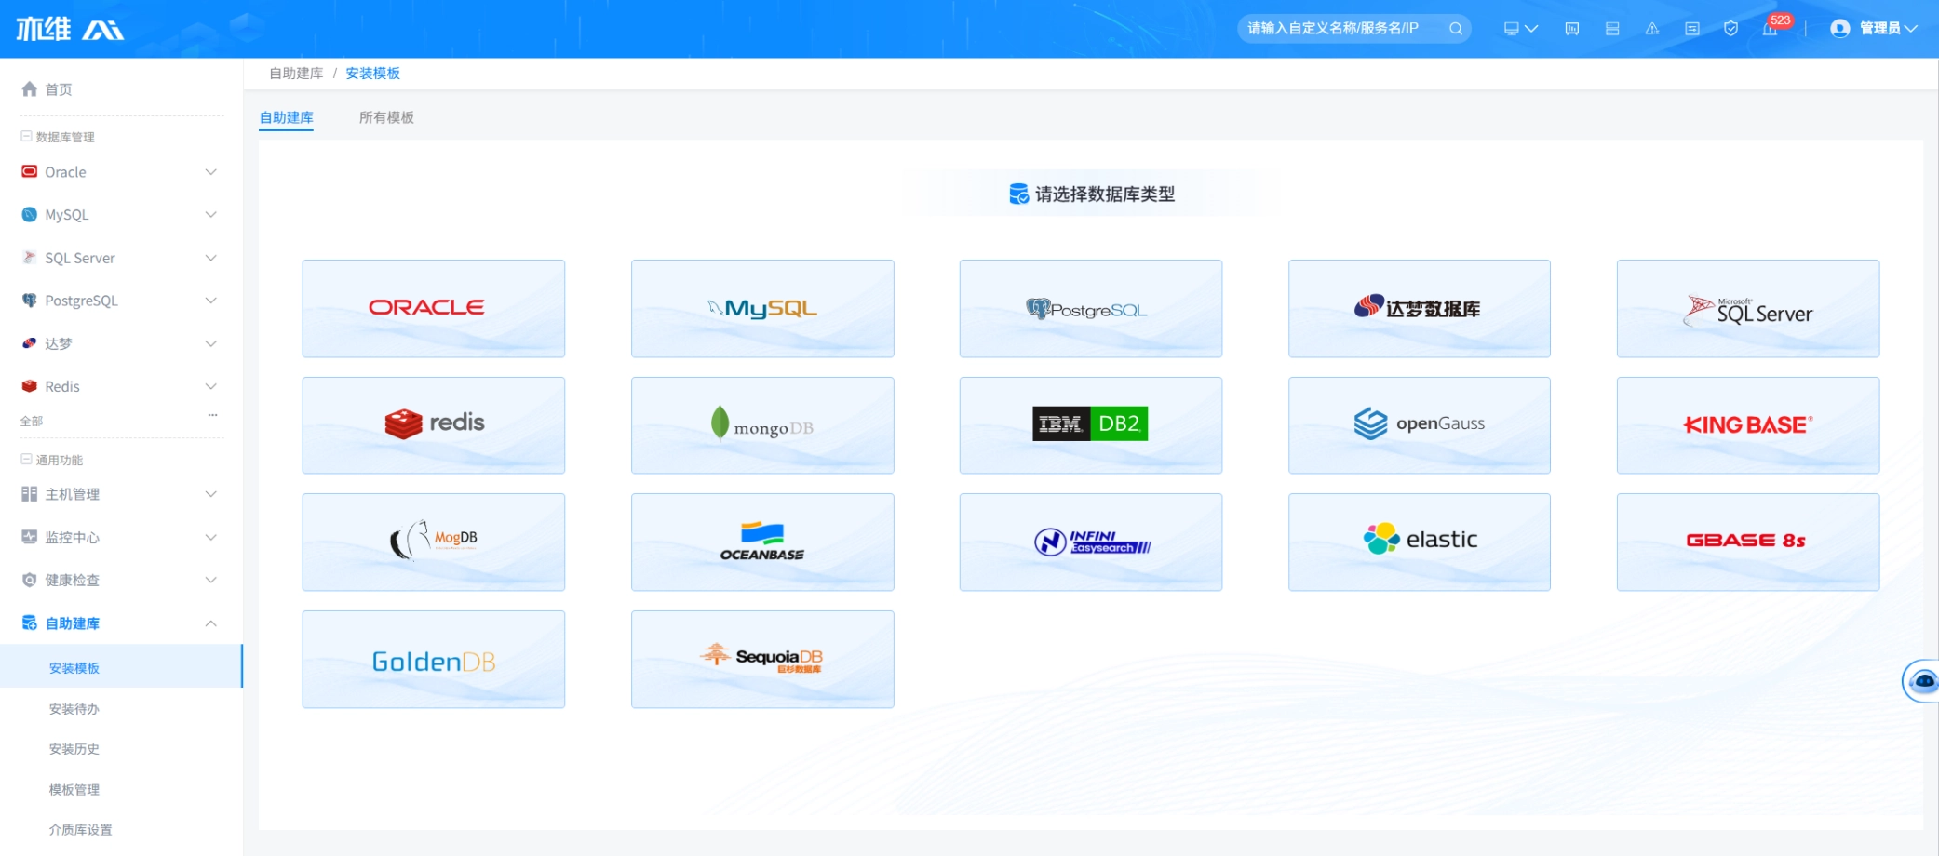Image resolution: width=1939 pixels, height=857 pixels.
Task: Choose the Microsoft SQL Server card
Action: point(1748,308)
